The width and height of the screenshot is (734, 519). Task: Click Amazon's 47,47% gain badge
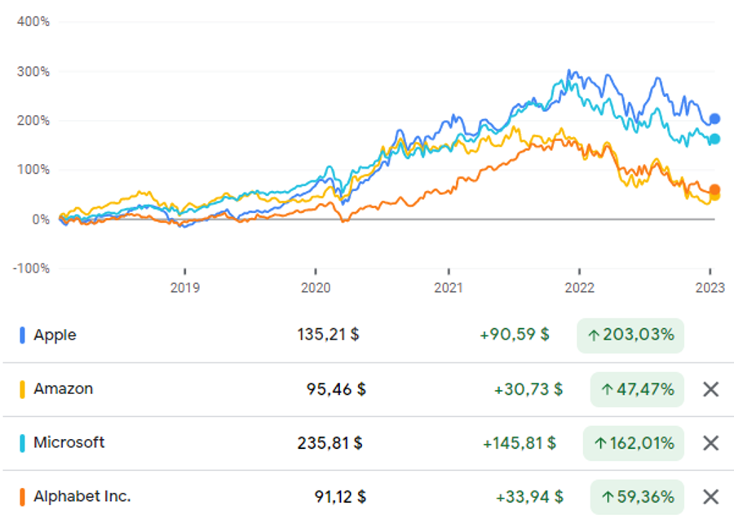click(x=637, y=389)
